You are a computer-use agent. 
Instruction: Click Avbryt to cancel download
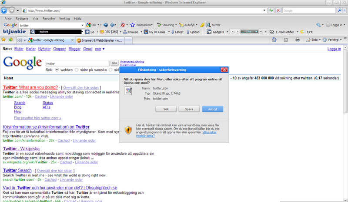(x=212, y=109)
